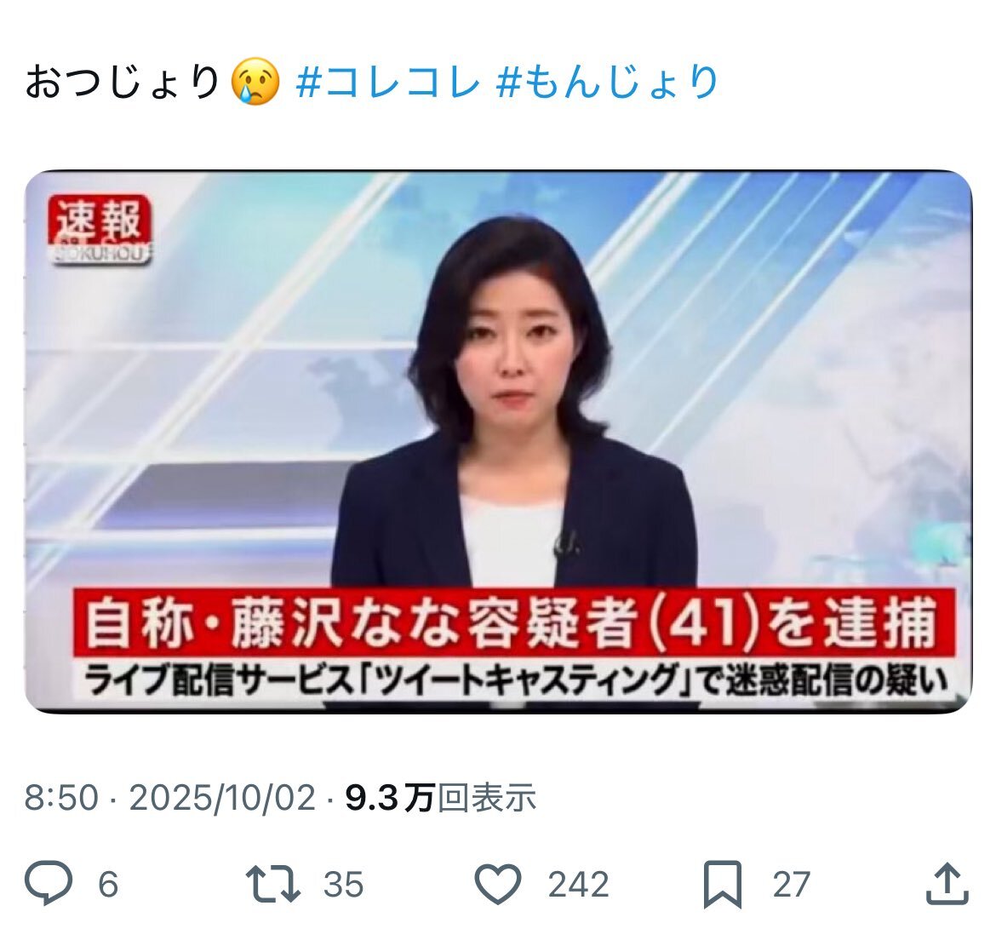996x946 pixels.
Task: Click the red 速報 badge in video
Action: coord(100,229)
